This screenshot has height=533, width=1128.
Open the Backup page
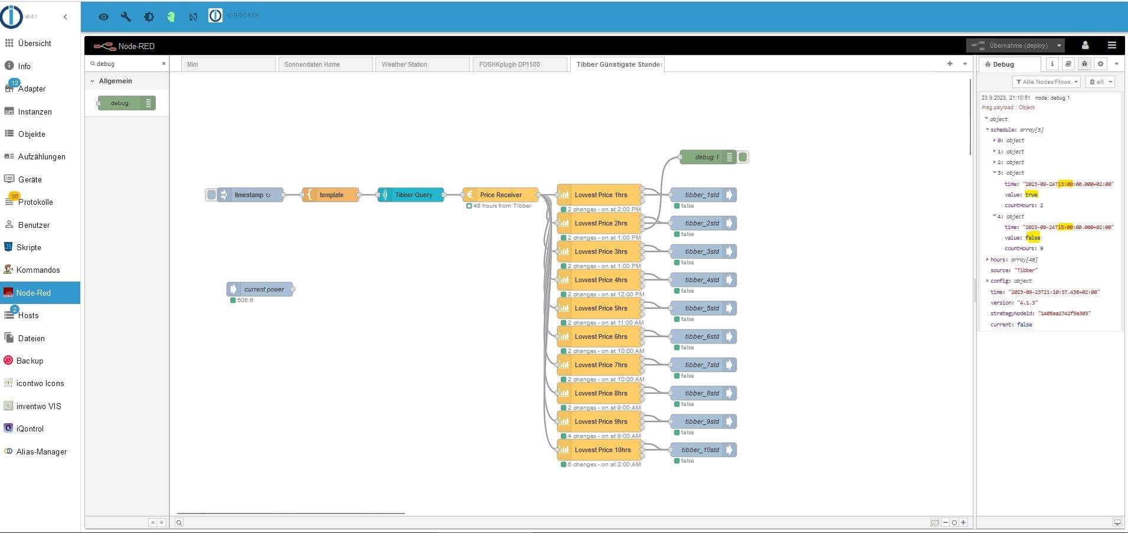tap(40, 361)
